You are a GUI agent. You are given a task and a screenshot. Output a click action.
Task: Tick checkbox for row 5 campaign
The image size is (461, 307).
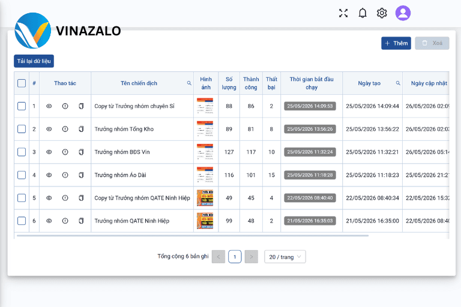click(22, 198)
